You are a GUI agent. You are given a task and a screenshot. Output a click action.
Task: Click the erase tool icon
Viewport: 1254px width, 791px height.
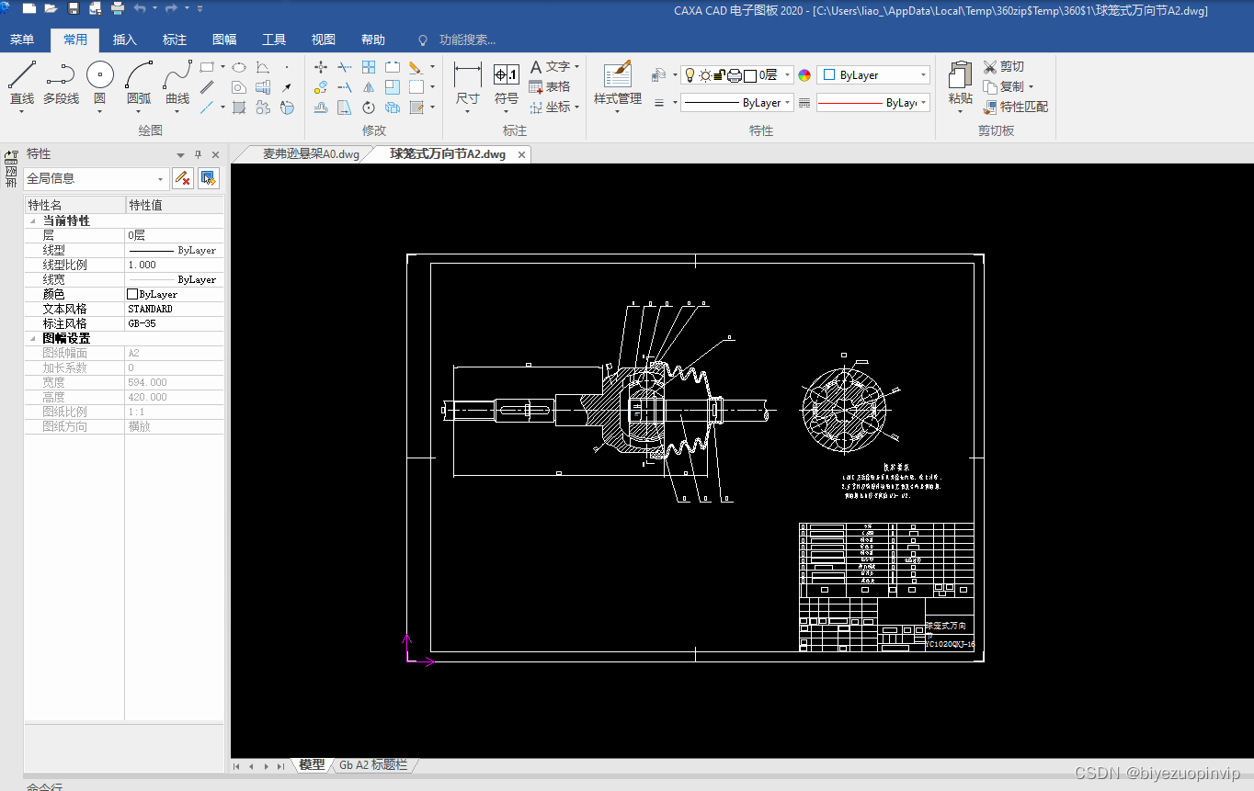(416, 68)
